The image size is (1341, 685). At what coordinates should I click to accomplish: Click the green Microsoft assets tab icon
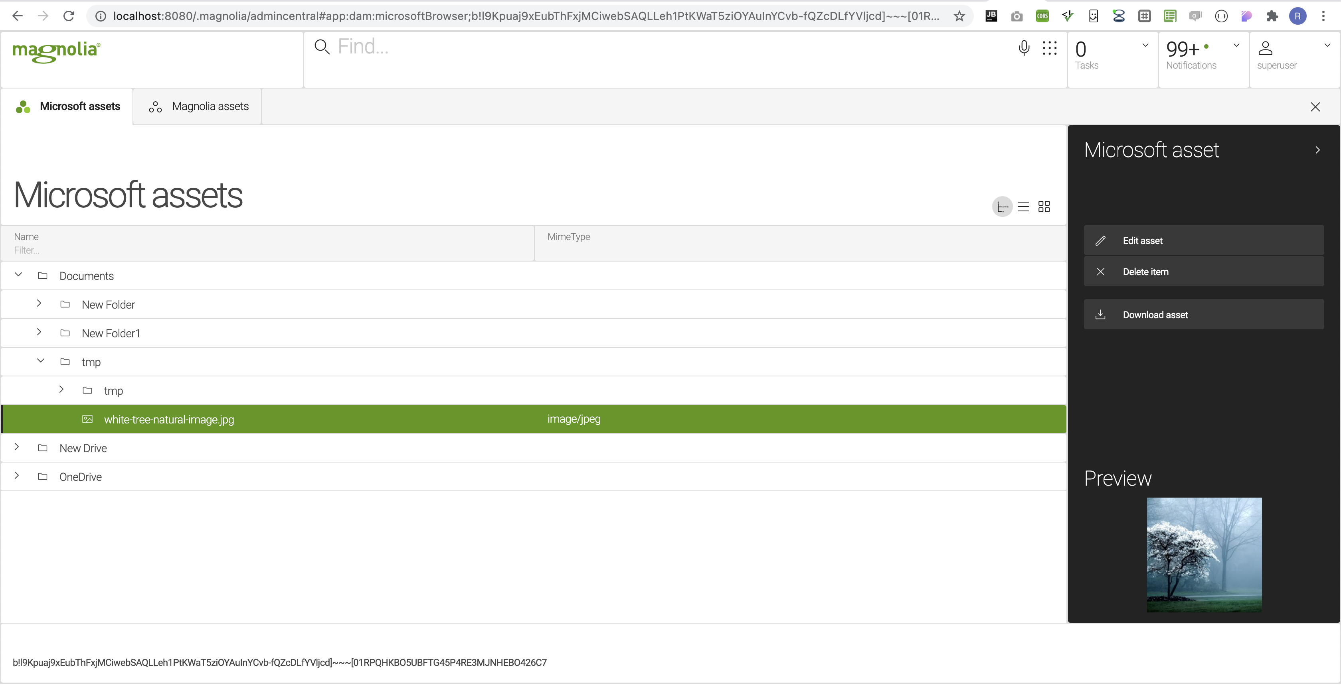click(x=23, y=106)
